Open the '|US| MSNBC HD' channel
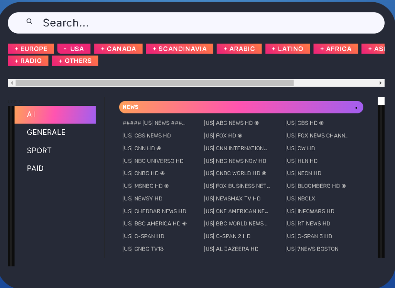Image resolution: width=395 pixels, height=288 pixels. tap(145, 186)
